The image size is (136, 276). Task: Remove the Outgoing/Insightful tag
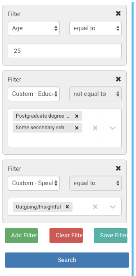(67, 207)
